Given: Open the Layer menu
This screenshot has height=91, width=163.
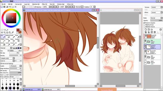Looking at the screenshot, I should (x=27, y=4).
